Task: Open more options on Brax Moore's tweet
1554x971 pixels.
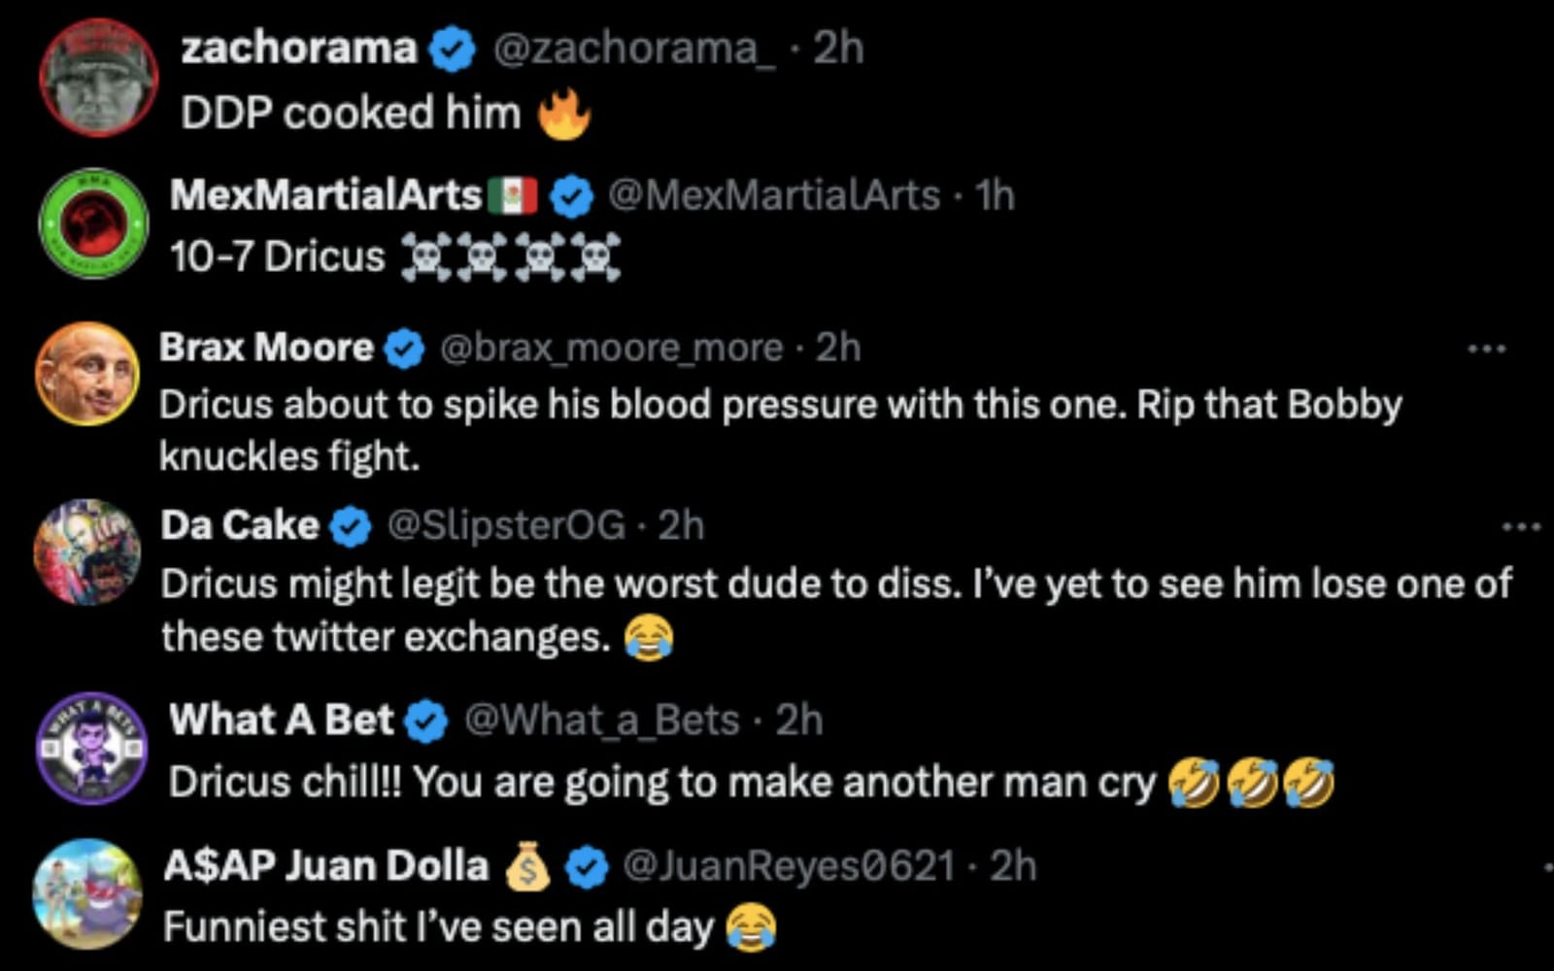Action: pyautogui.click(x=1487, y=349)
